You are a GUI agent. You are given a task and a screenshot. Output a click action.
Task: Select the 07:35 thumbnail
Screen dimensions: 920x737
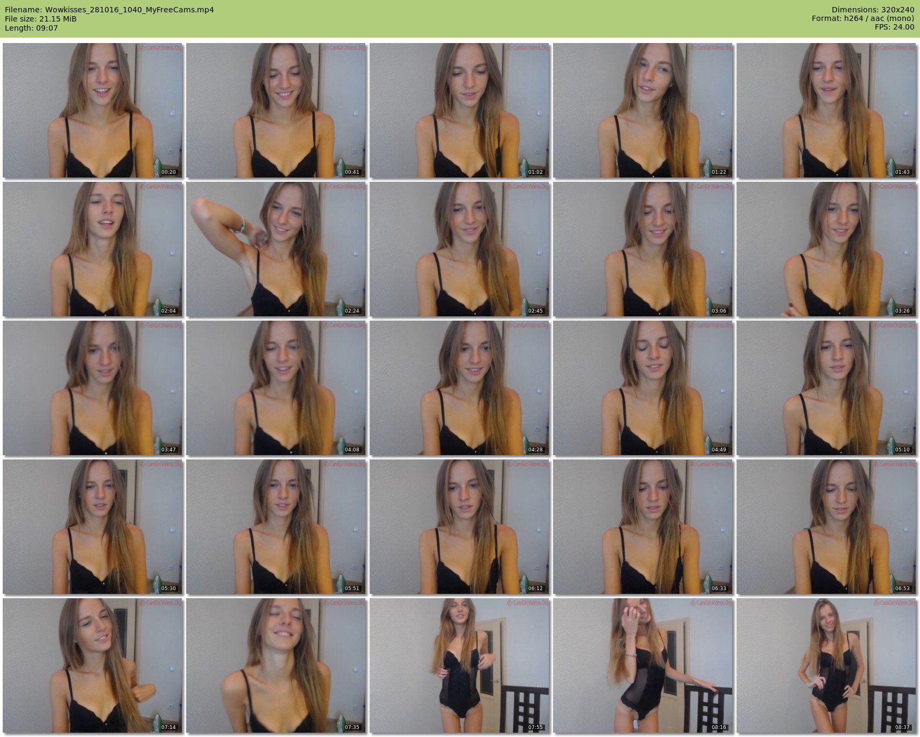pyautogui.click(x=276, y=665)
